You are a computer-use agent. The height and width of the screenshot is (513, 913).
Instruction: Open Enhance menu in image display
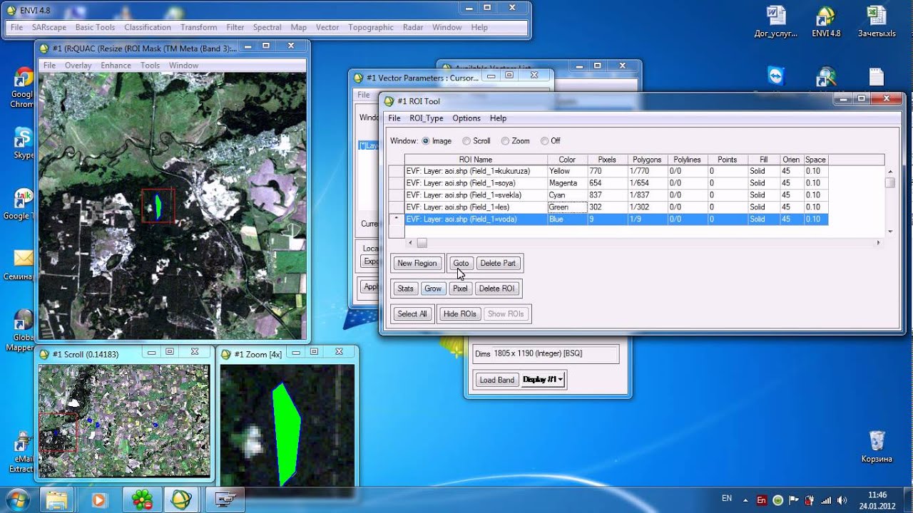click(116, 65)
